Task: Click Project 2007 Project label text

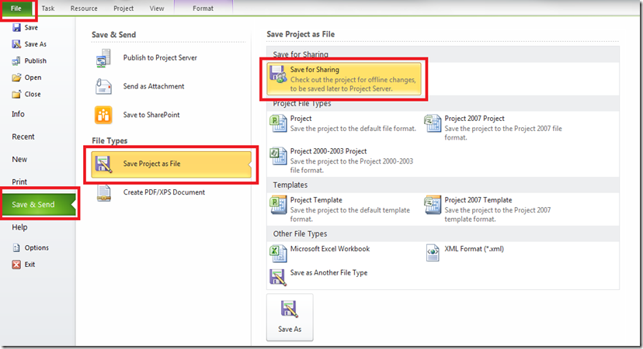Action: tap(474, 119)
